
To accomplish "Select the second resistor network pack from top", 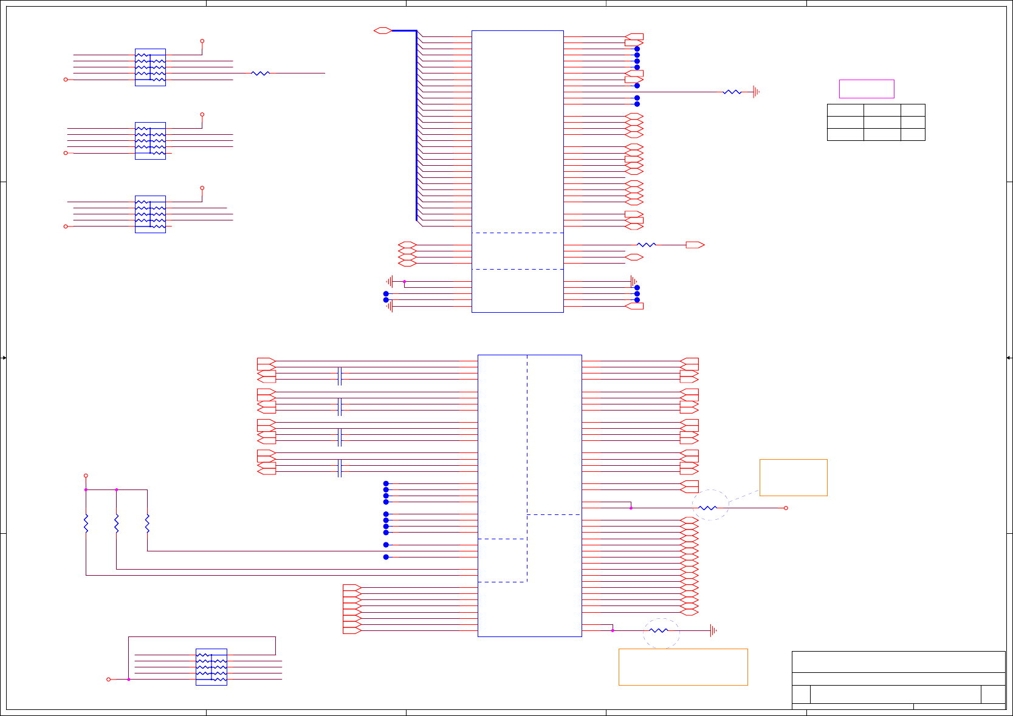I will click(x=150, y=141).
